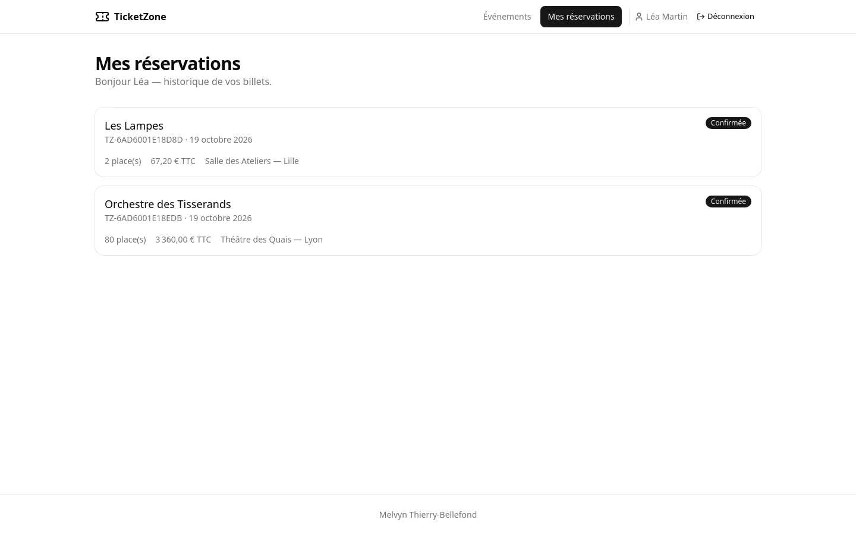Screen dimensions: 856x535
Task: Click the user profile icon
Action: [x=639, y=17]
